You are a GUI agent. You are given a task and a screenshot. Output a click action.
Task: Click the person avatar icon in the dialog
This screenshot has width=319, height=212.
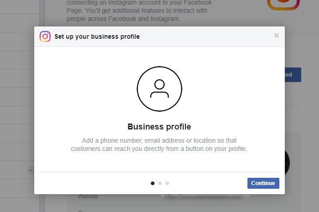[x=159, y=89]
